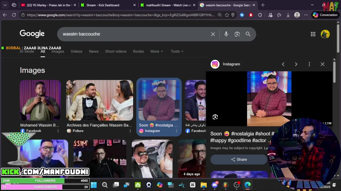The height and width of the screenshot is (191, 341).
Task: Open Archives des Fiançailles Polture thumbnail
Action: point(100,100)
